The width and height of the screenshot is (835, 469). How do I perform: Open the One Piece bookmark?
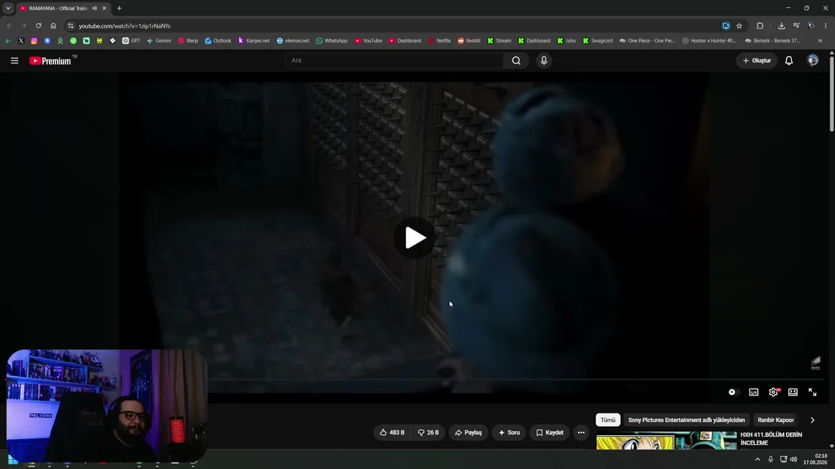click(x=647, y=40)
